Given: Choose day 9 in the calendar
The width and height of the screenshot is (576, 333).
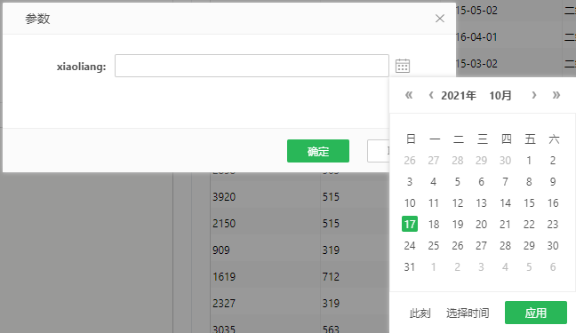Looking at the screenshot, I should (553, 182).
